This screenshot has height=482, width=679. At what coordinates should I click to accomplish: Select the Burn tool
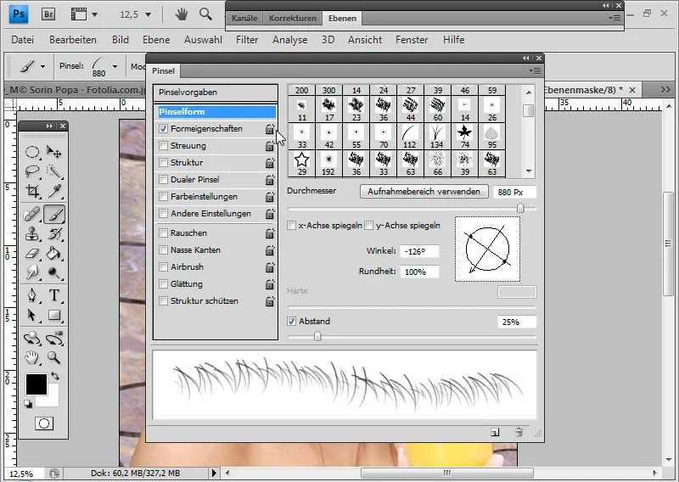click(x=54, y=273)
